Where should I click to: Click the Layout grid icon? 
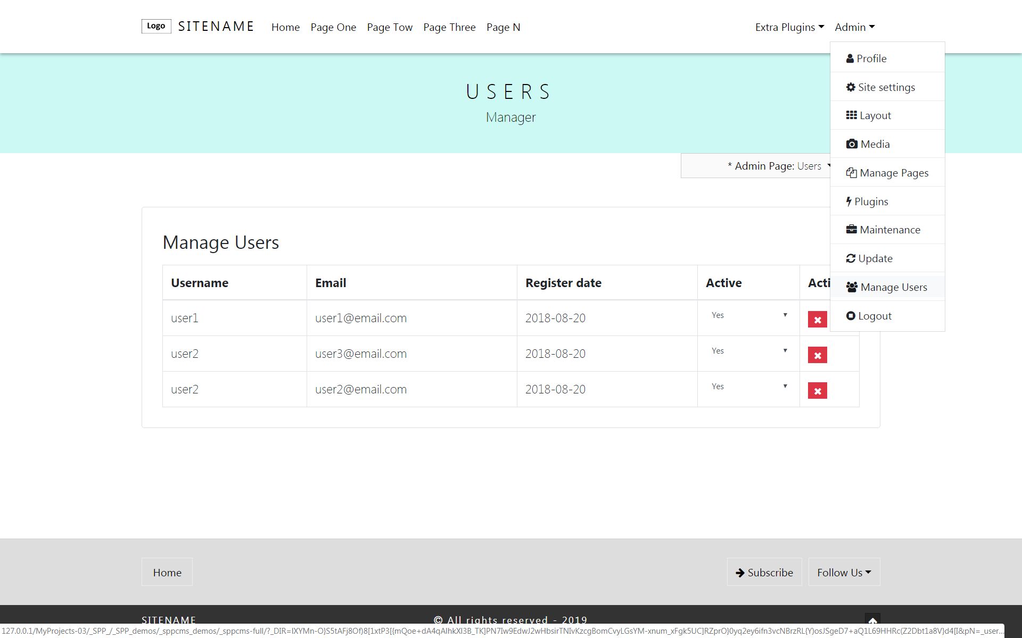tap(851, 115)
